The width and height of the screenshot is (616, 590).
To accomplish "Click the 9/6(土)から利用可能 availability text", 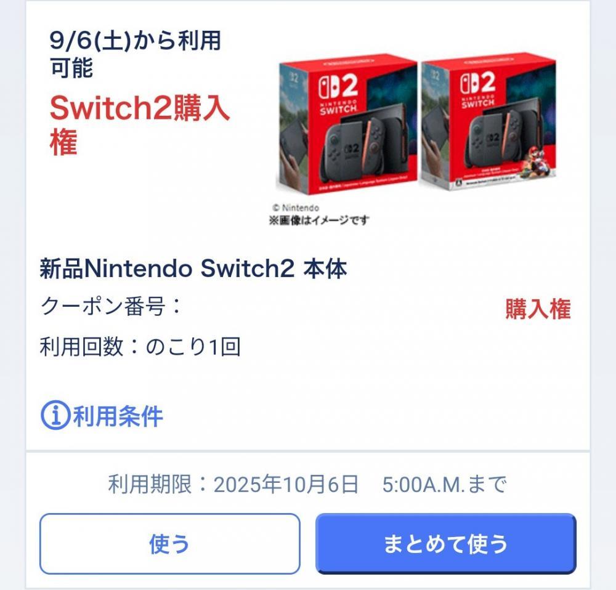I will (x=135, y=54).
